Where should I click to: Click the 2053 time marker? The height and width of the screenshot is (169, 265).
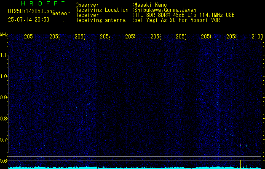pyautogui.click(x=80, y=36)
